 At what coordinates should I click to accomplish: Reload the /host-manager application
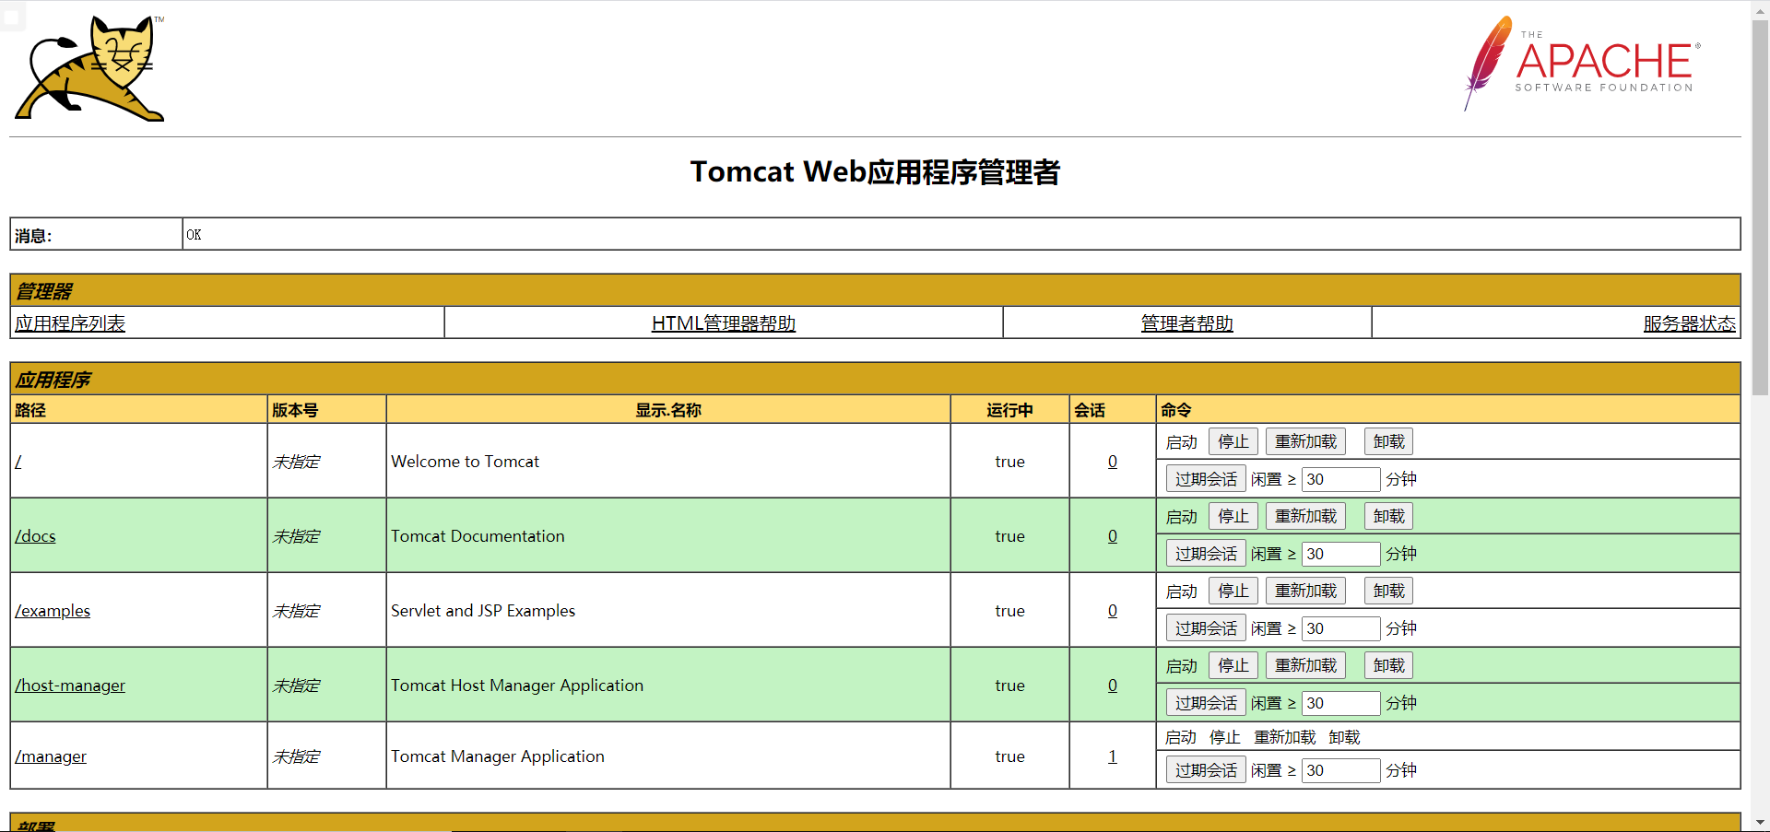[1305, 666]
